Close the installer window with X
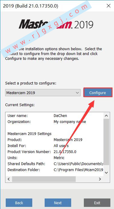 click(109, 6)
